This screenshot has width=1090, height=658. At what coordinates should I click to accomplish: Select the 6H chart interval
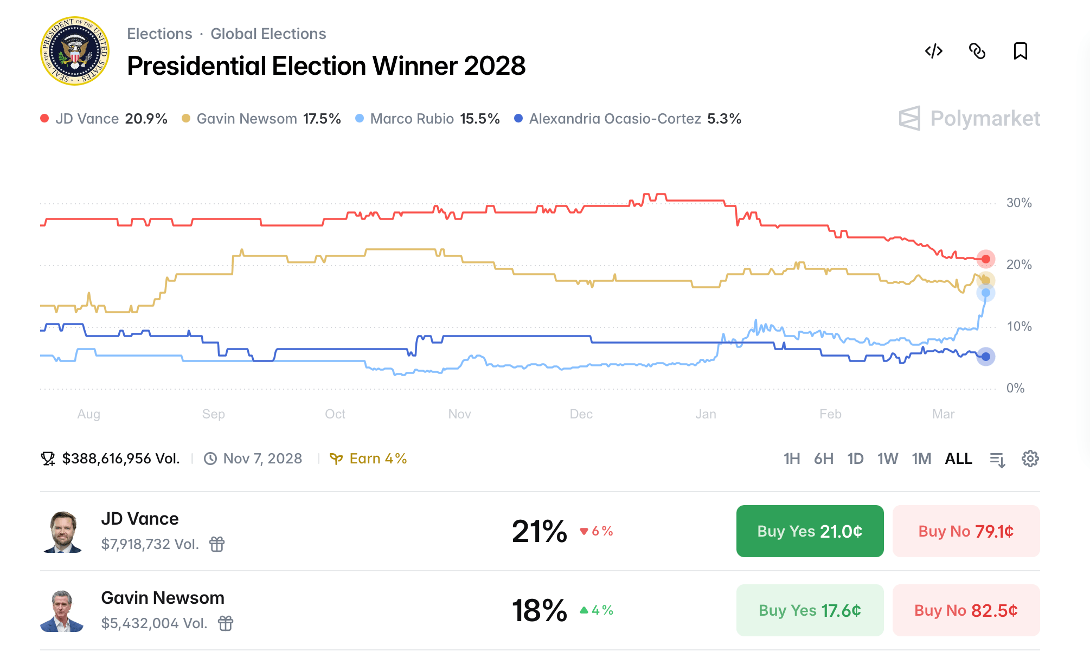point(823,459)
